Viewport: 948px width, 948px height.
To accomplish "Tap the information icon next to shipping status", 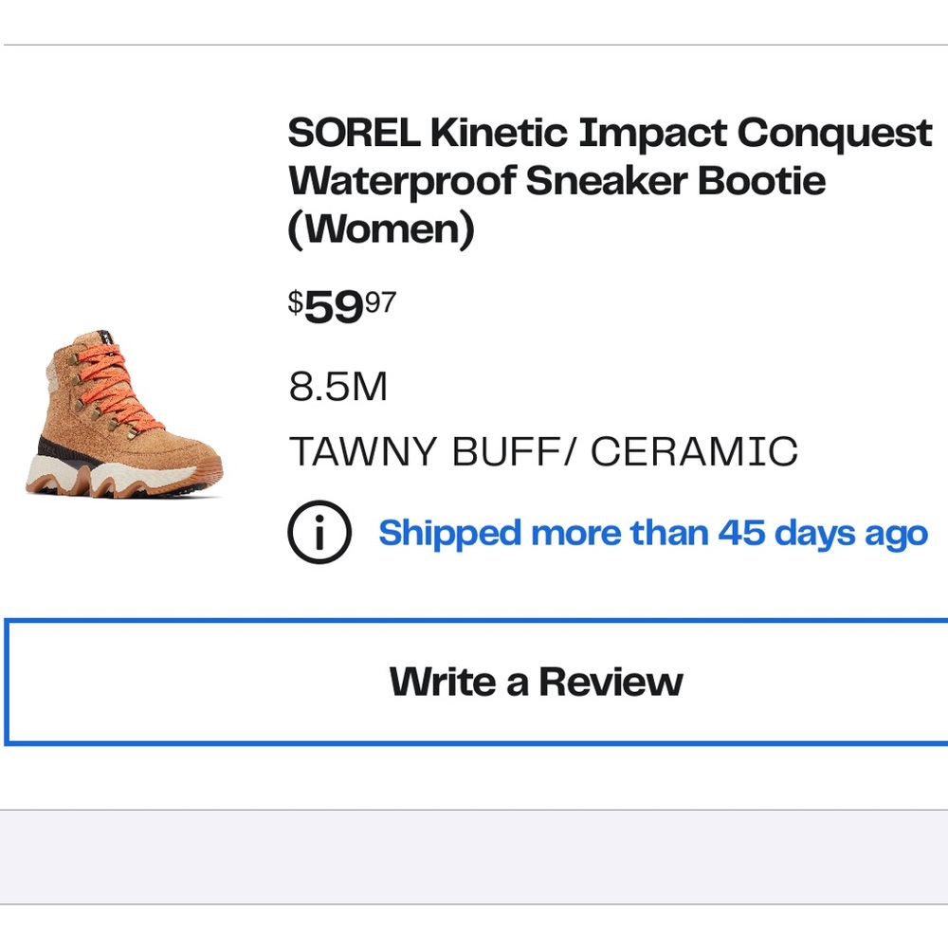I will (319, 533).
